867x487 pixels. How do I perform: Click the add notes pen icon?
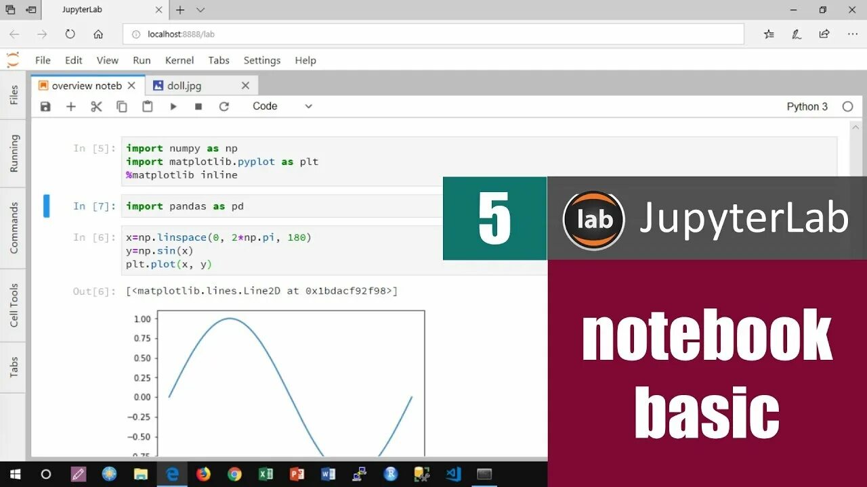click(797, 34)
